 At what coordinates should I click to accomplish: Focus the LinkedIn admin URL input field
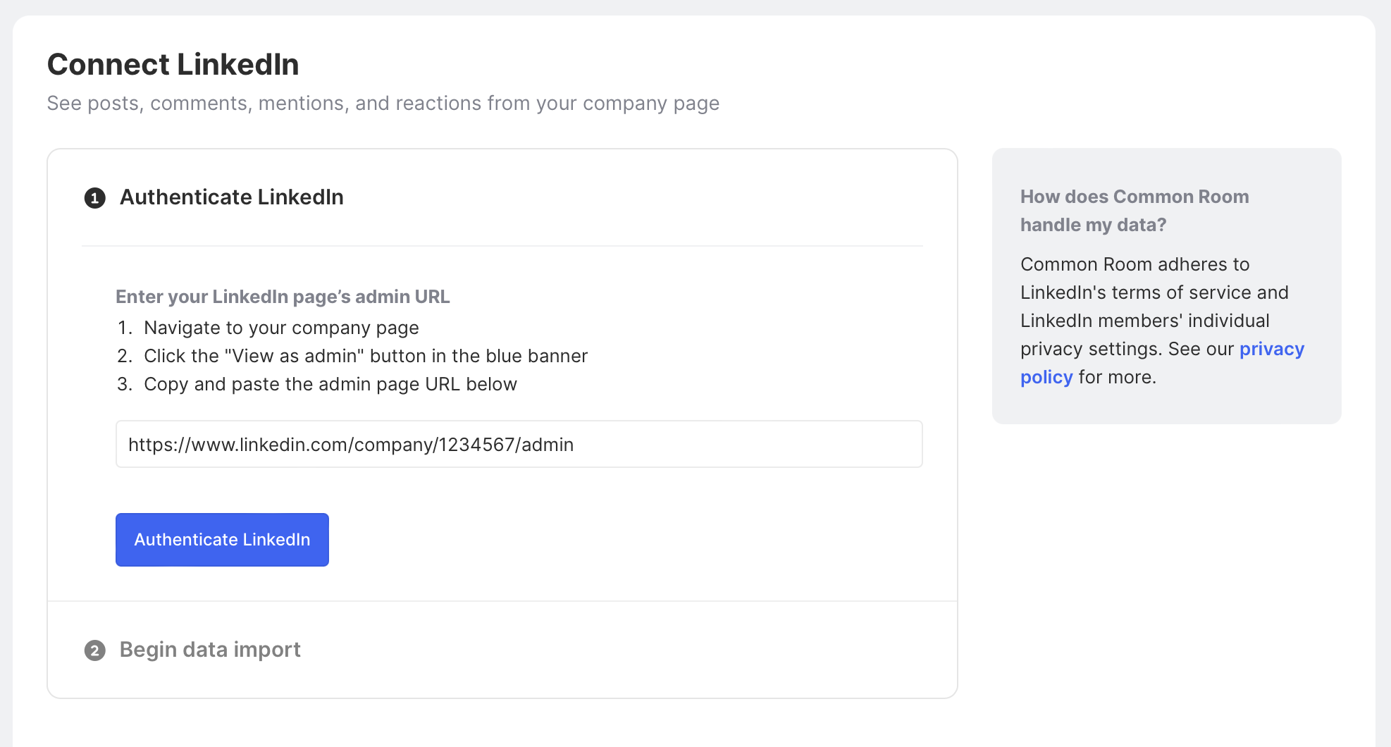519,445
